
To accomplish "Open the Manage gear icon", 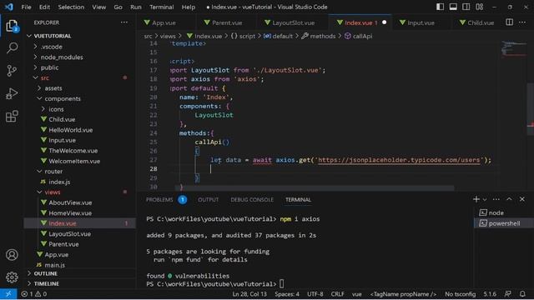I will (12, 277).
